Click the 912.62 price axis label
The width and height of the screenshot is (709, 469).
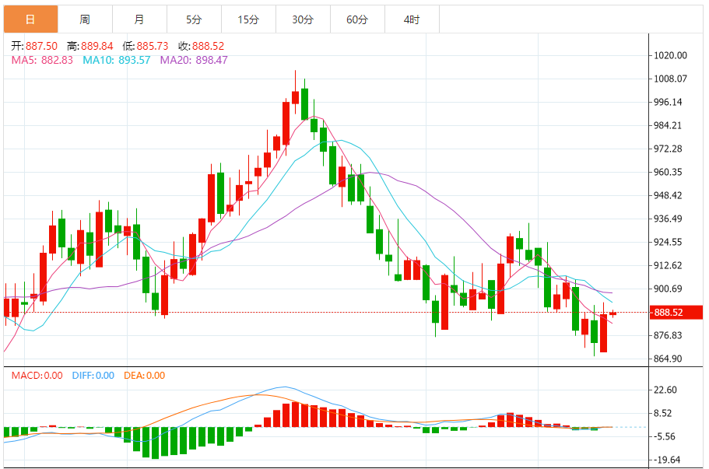[x=668, y=265]
